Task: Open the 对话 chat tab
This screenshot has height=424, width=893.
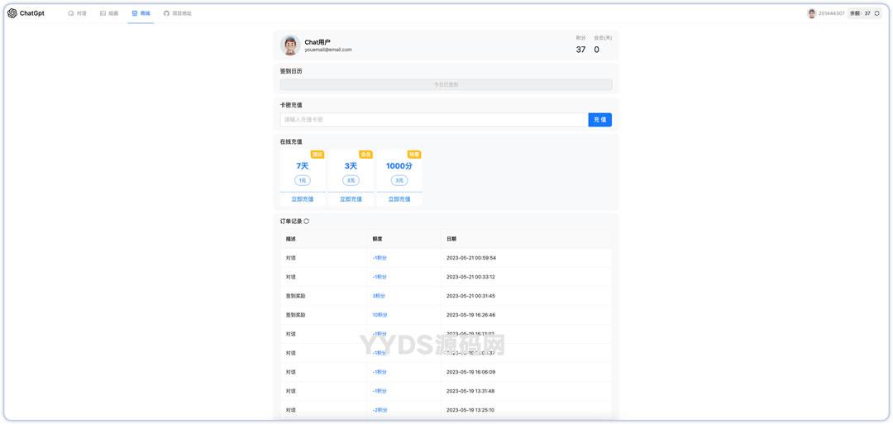Action: point(77,13)
